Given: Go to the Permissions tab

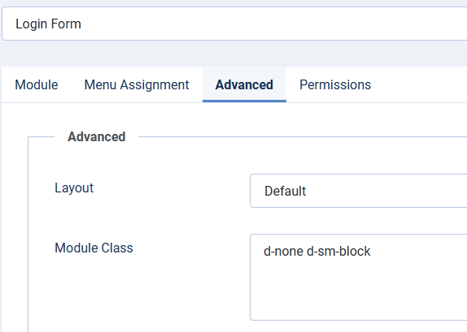Looking at the screenshot, I should click(x=335, y=84).
